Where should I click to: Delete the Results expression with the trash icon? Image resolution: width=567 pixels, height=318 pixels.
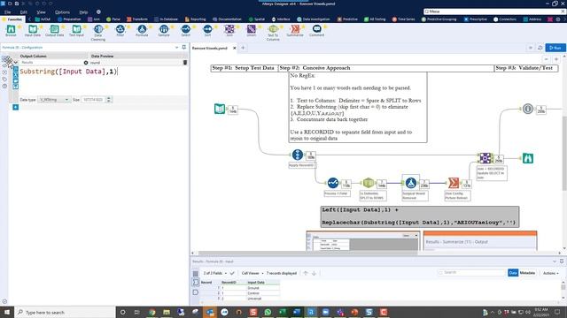185,63
